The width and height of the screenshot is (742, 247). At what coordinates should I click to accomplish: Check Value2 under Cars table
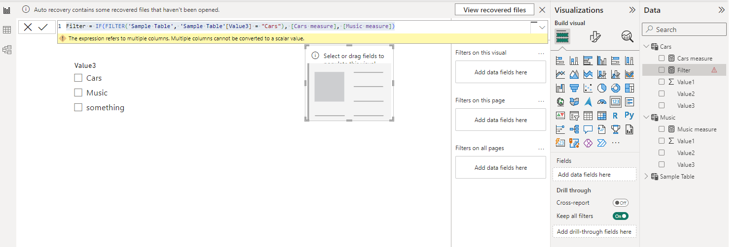pos(662,94)
